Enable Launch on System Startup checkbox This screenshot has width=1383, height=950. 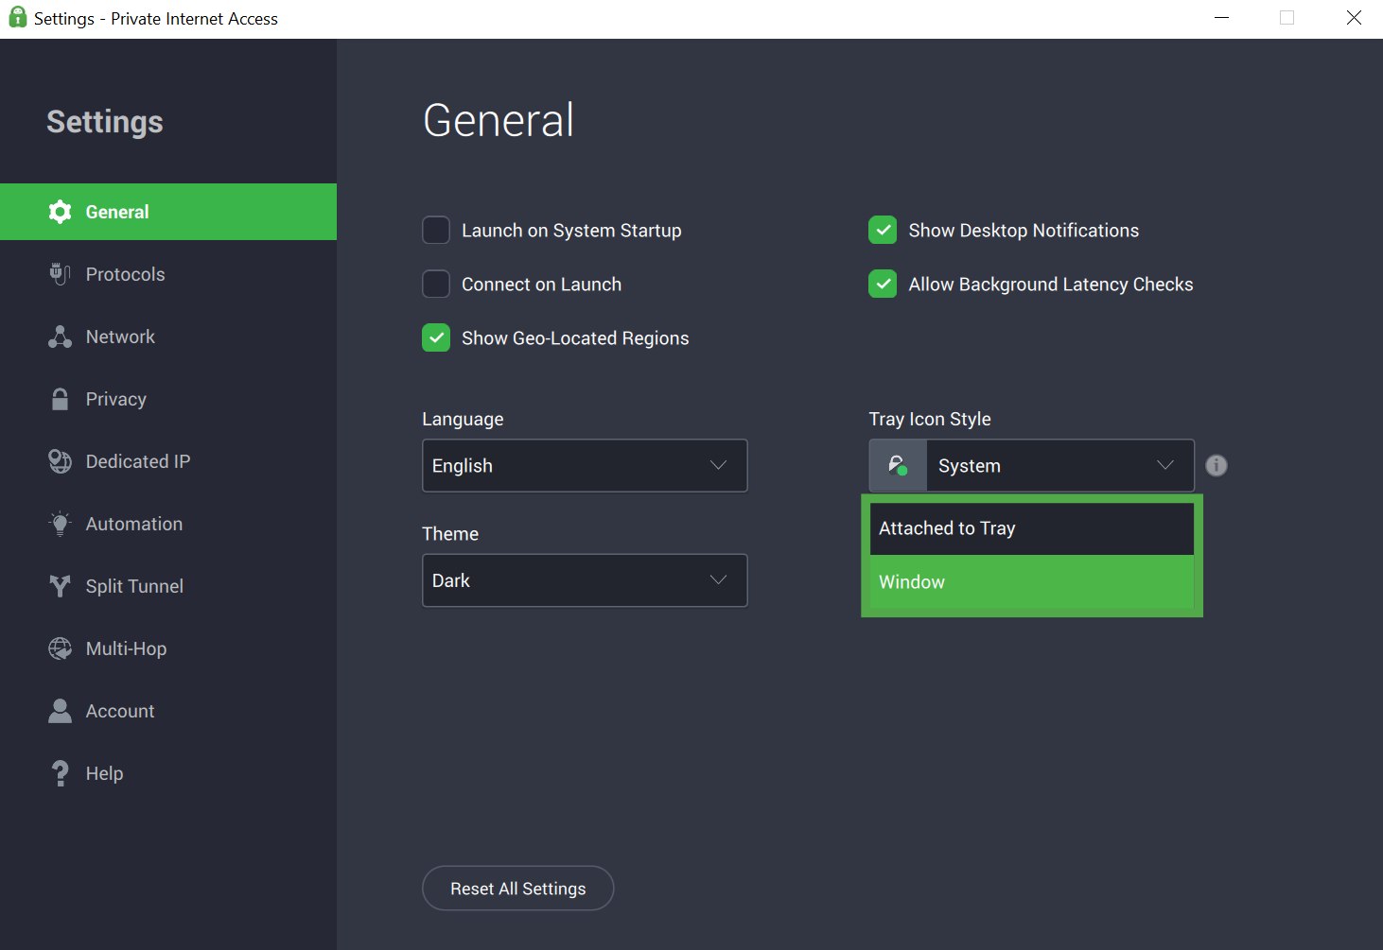436,230
